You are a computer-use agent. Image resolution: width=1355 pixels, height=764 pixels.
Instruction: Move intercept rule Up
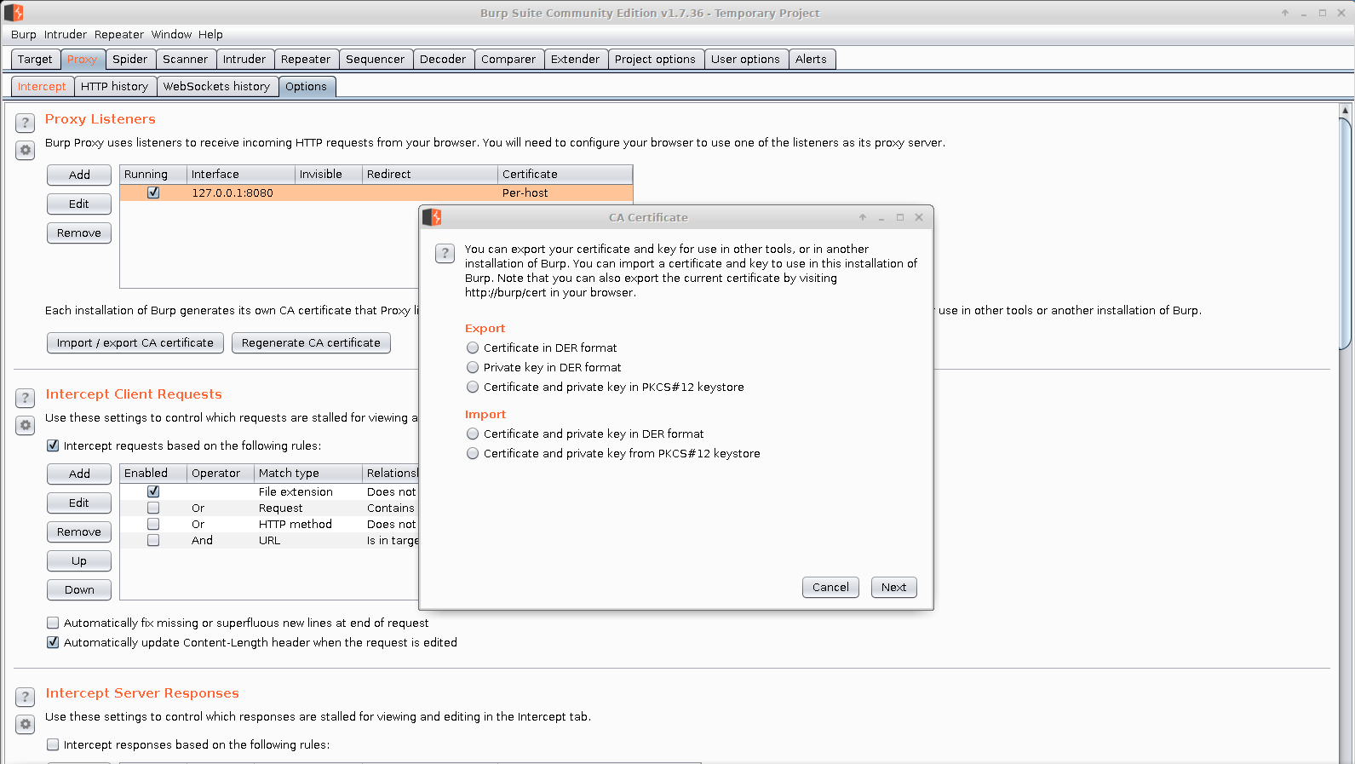(79, 560)
